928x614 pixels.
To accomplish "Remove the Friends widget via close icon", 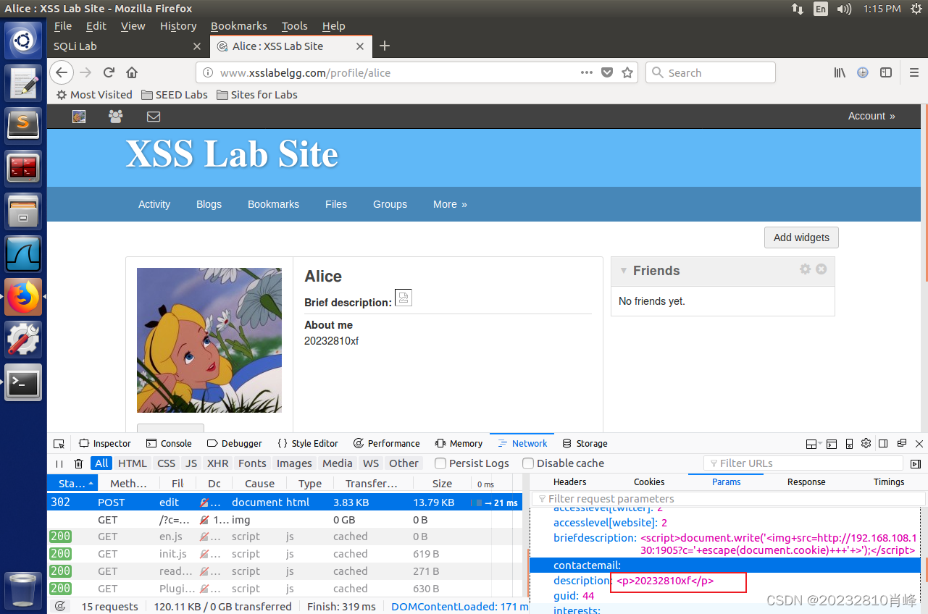I will coord(822,269).
